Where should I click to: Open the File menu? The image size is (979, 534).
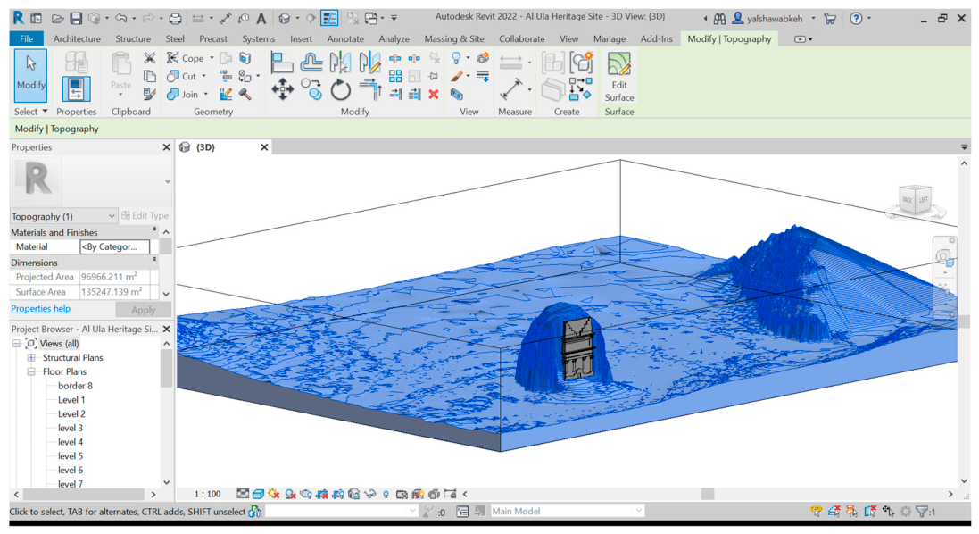[26, 38]
